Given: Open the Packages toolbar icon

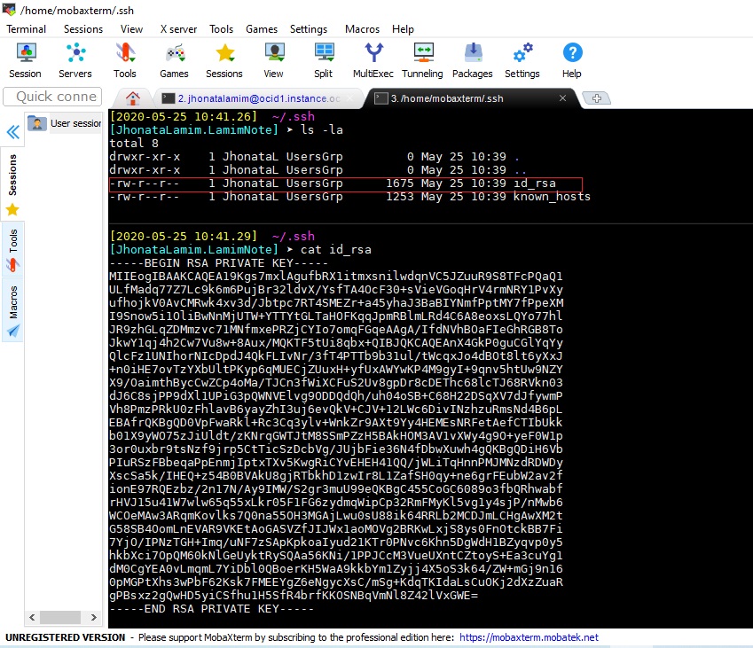Looking at the screenshot, I should (x=473, y=61).
